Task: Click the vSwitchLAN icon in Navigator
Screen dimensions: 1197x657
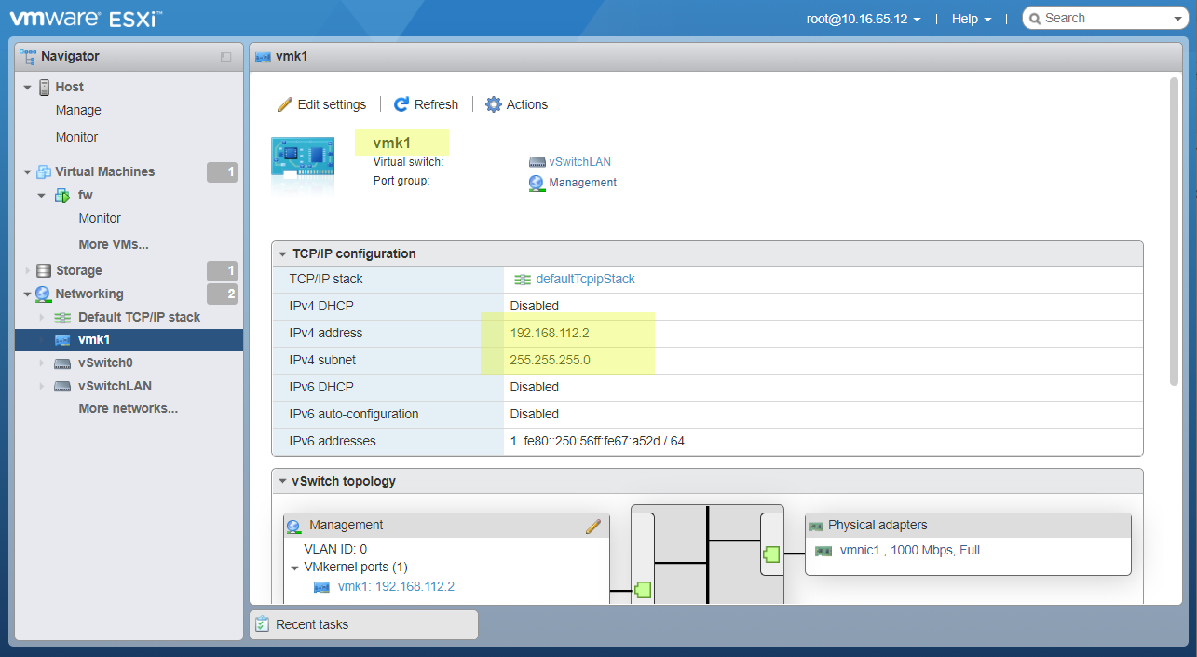Action: click(x=62, y=386)
